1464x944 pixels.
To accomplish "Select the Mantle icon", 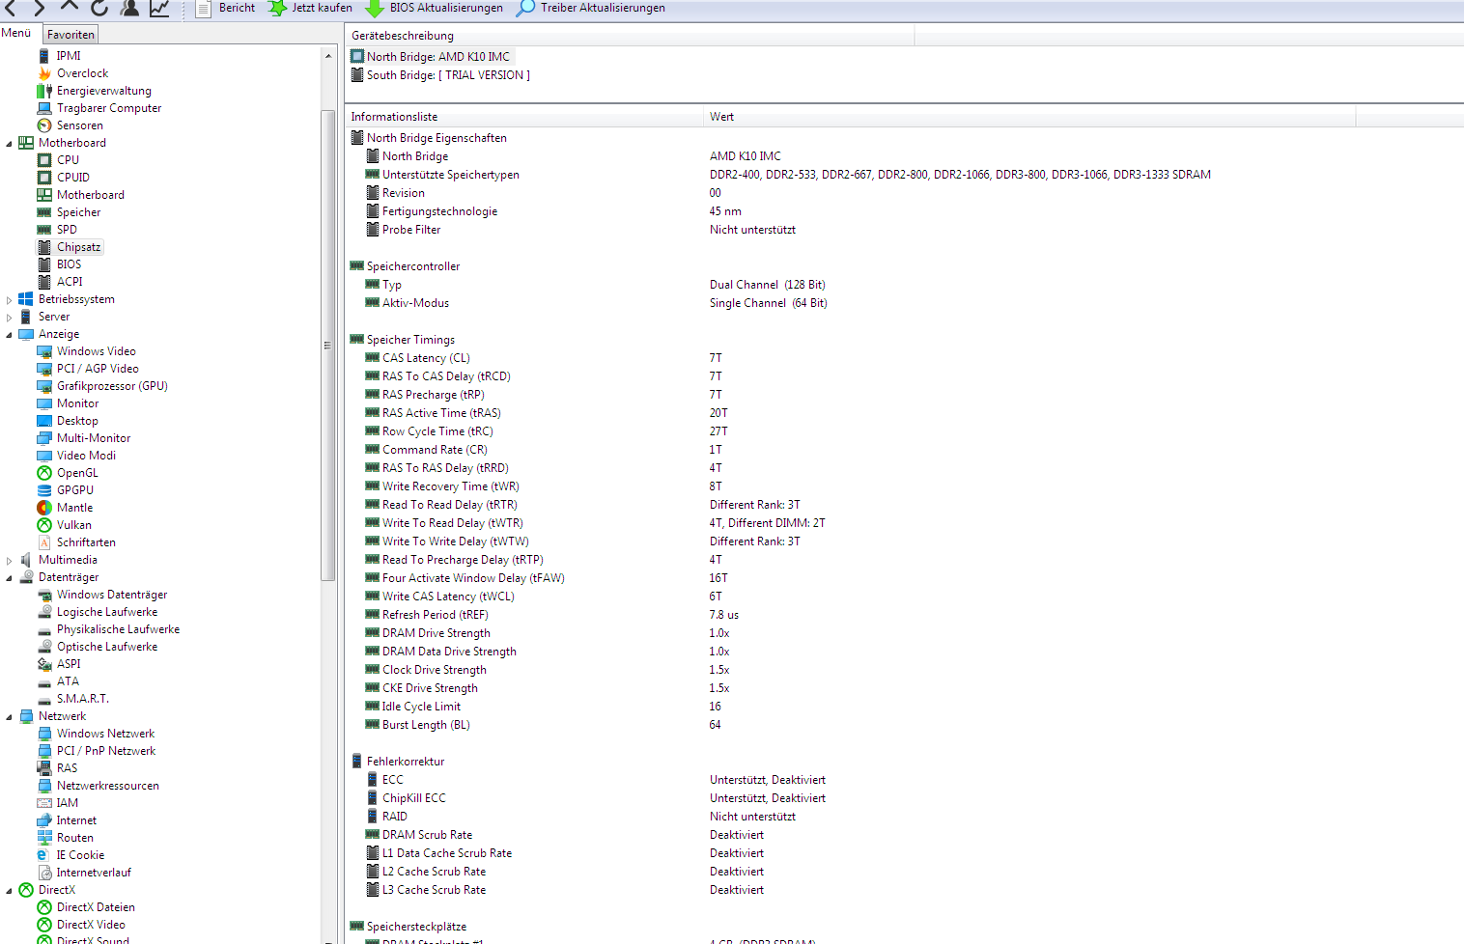I will (44, 508).
